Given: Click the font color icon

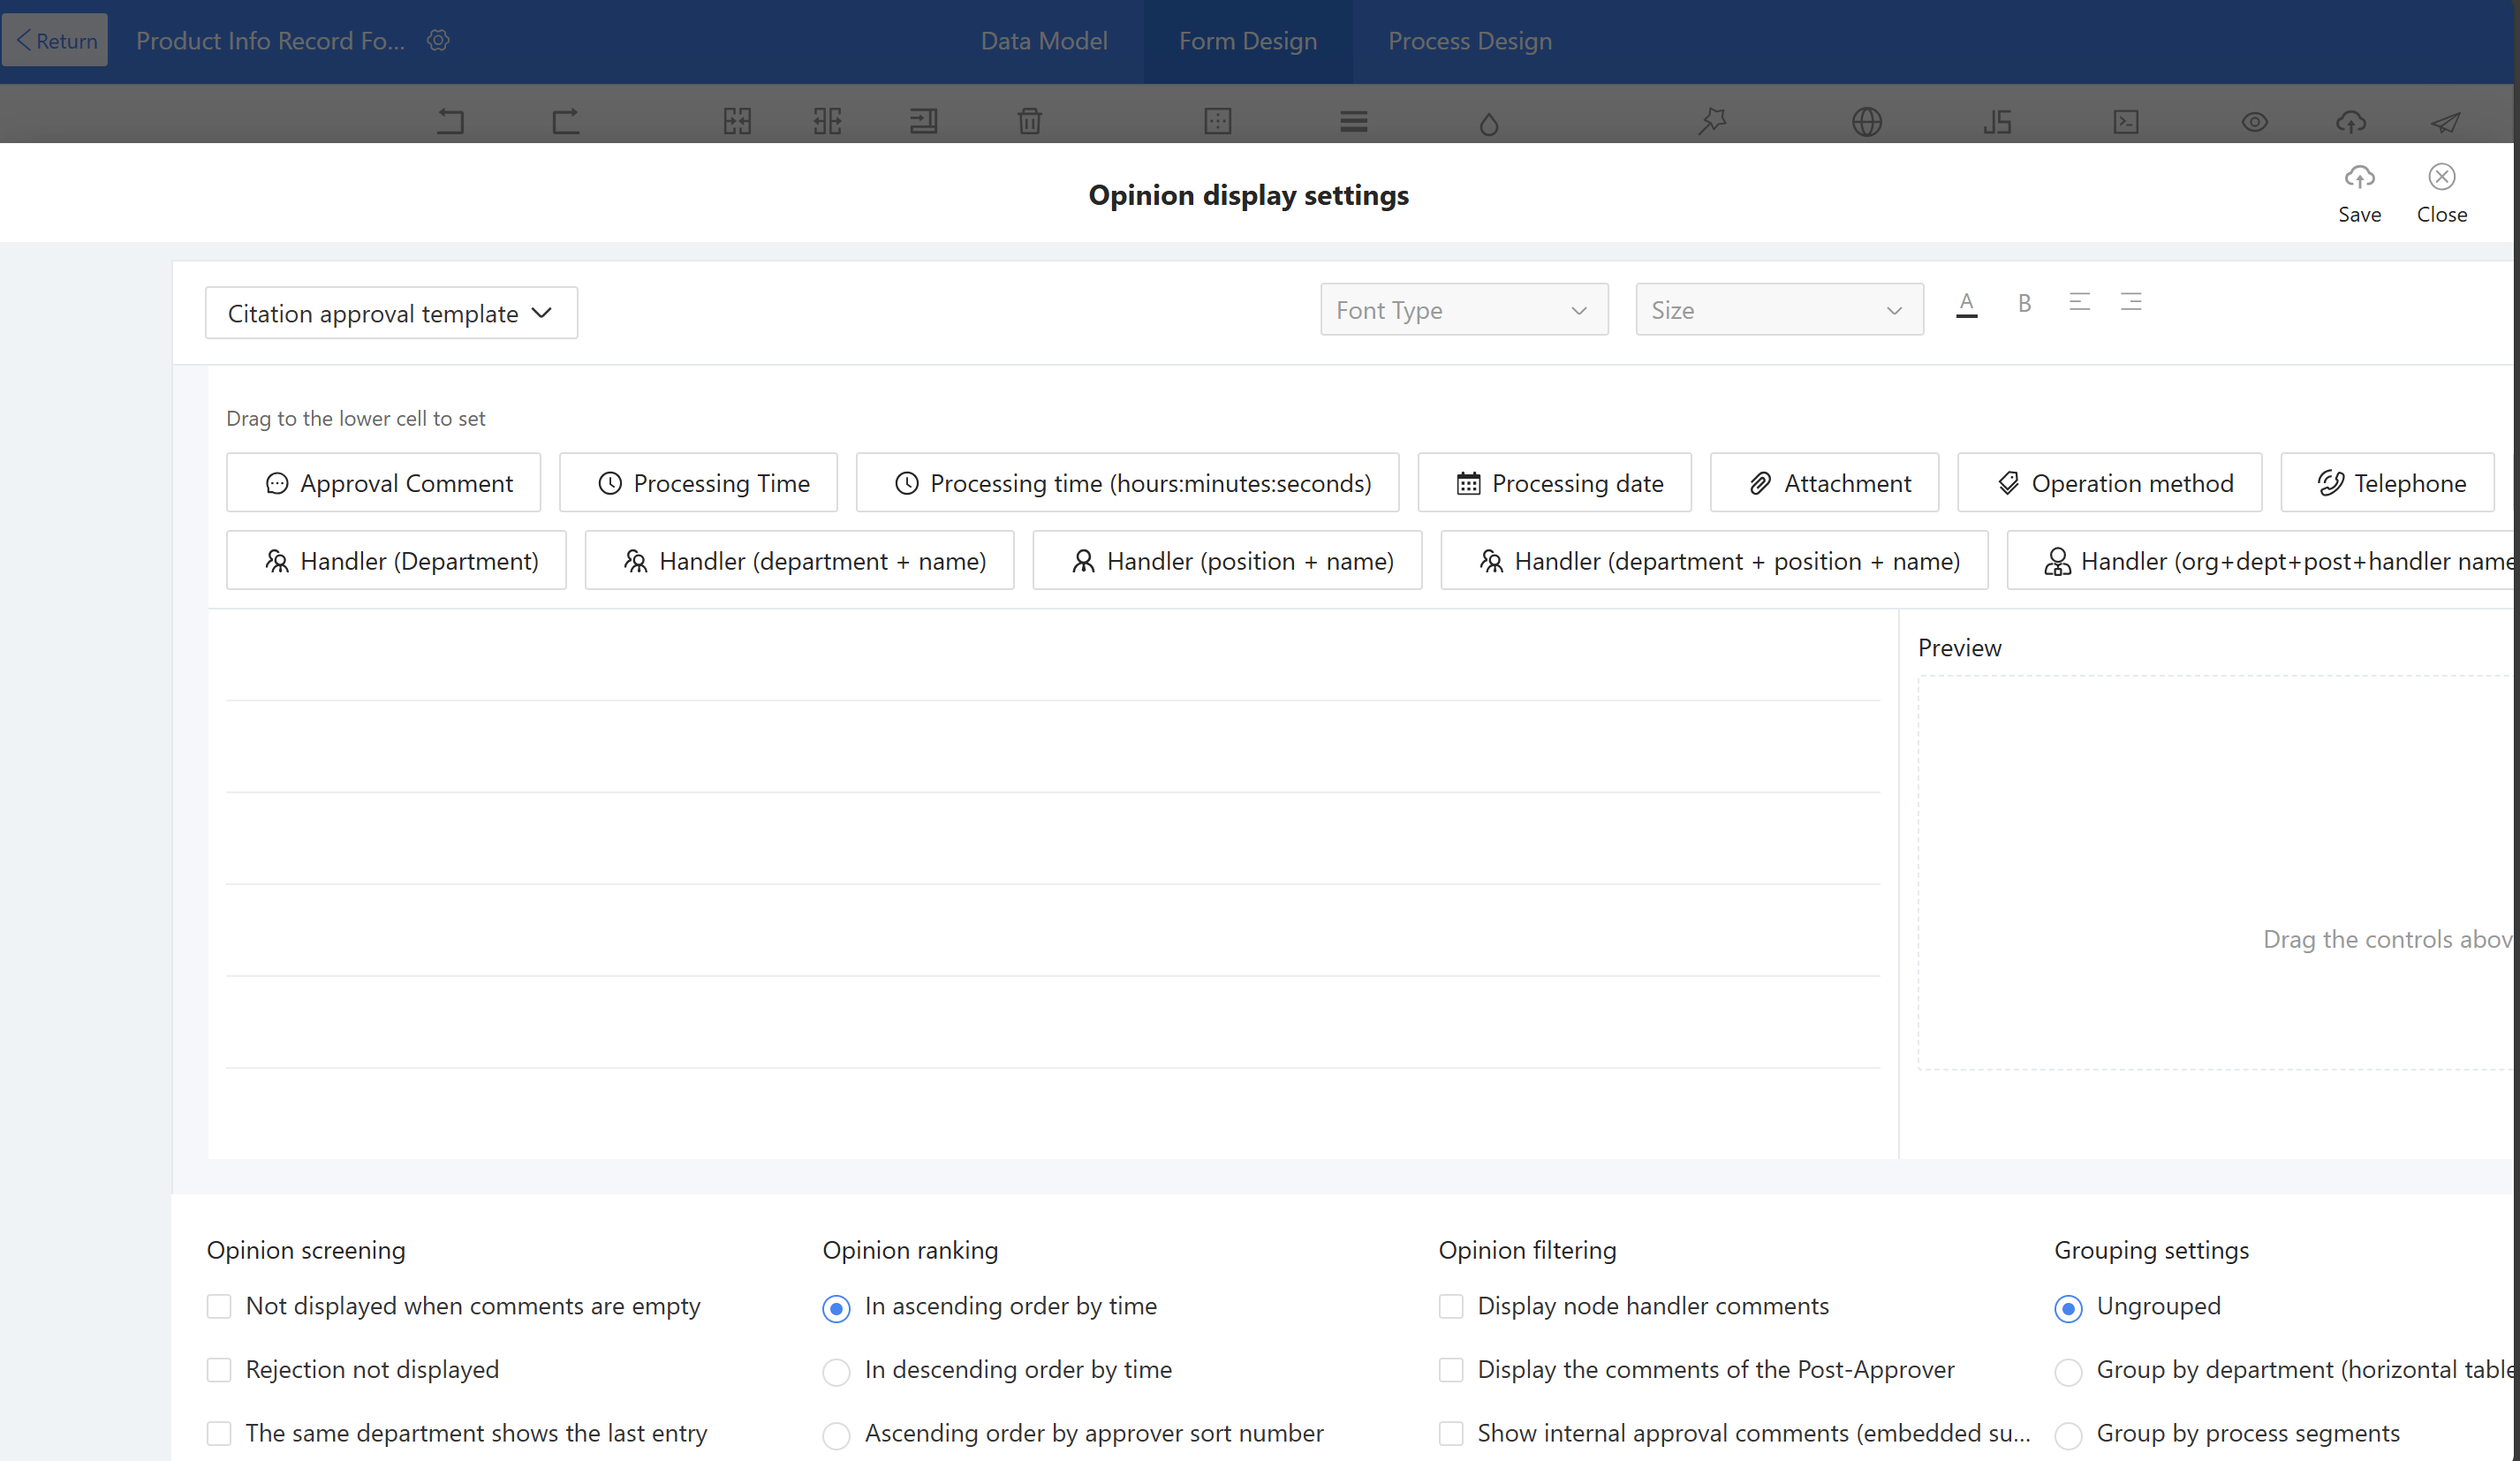Looking at the screenshot, I should [x=1966, y=303].
